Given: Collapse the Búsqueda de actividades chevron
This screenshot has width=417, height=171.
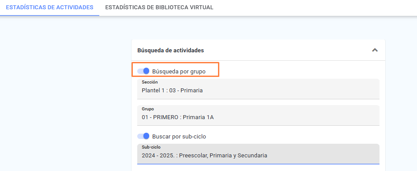Looking at the screenshot, I should 375,50.
